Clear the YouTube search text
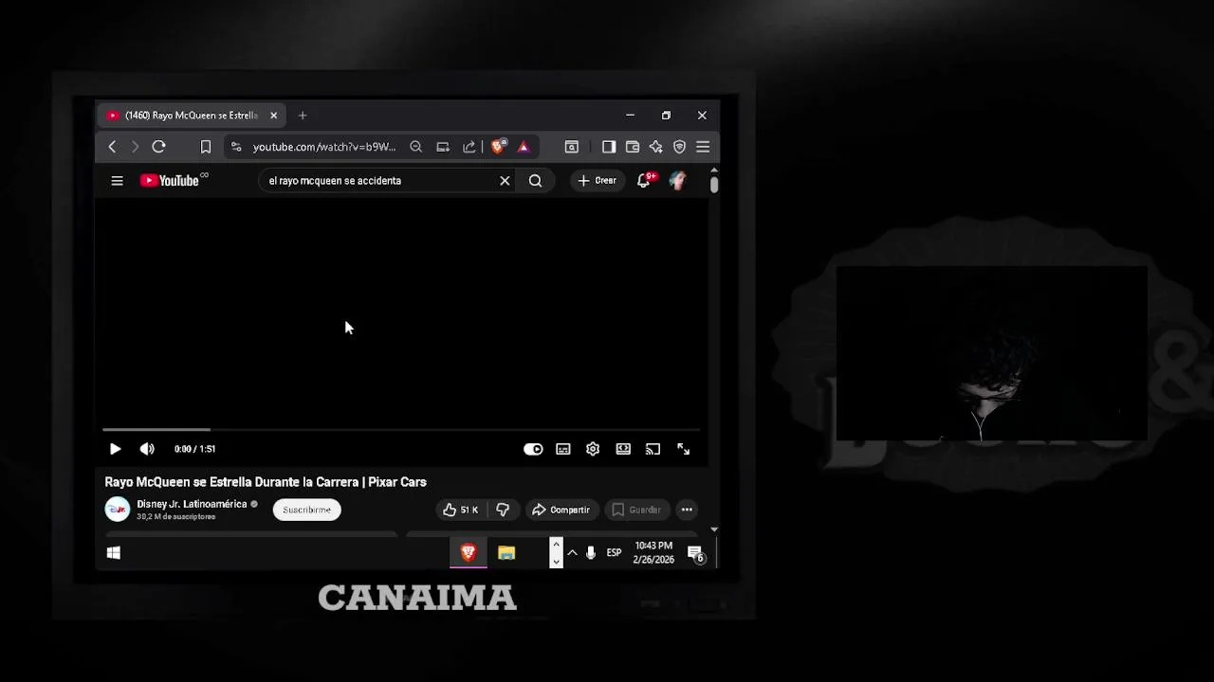 pos(505,181)
